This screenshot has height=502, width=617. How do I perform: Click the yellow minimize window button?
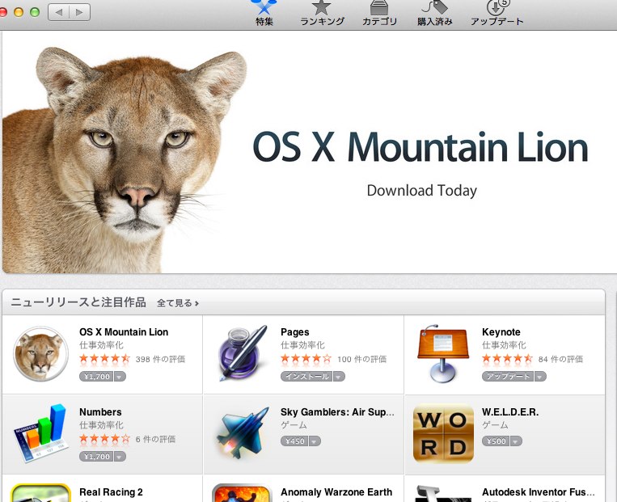(x=19, y=12)
